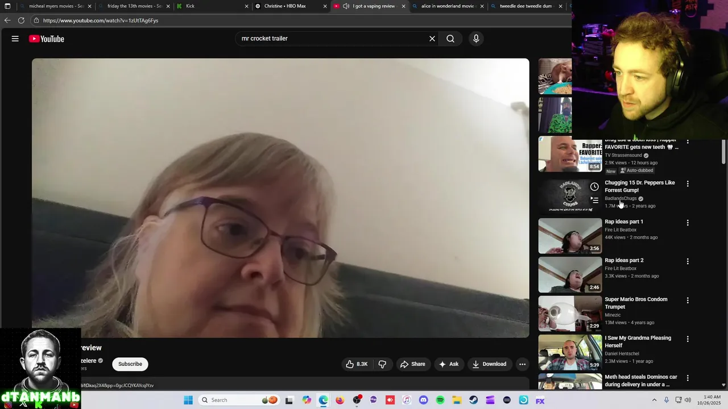
Task: Open Steam from the taskbar
Action: (473, 400)
